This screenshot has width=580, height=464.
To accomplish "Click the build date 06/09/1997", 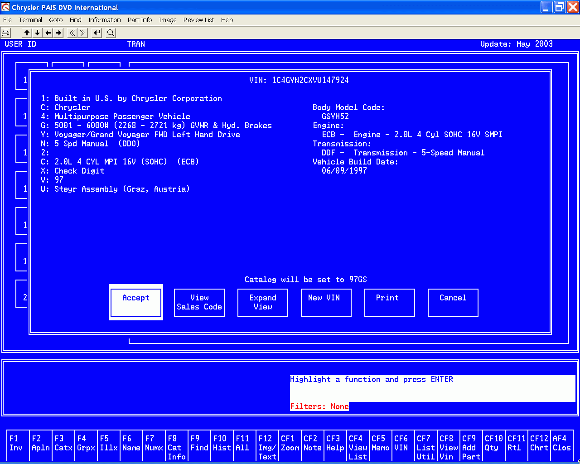I will pyautogui.click(x=344, y=171).
